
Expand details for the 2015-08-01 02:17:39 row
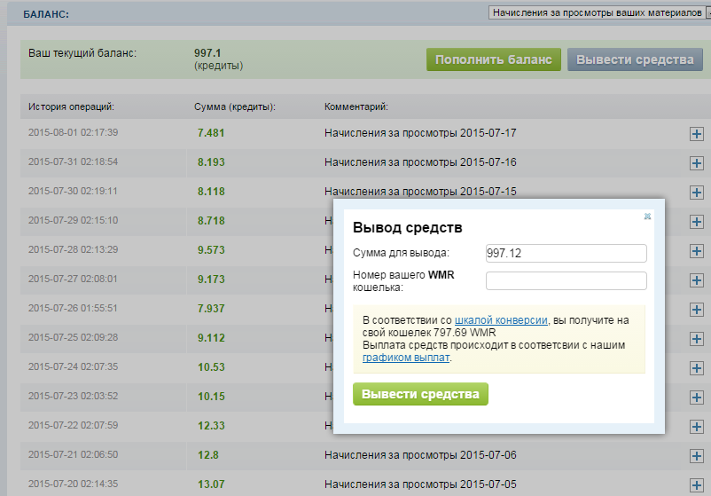pos(697,134)
